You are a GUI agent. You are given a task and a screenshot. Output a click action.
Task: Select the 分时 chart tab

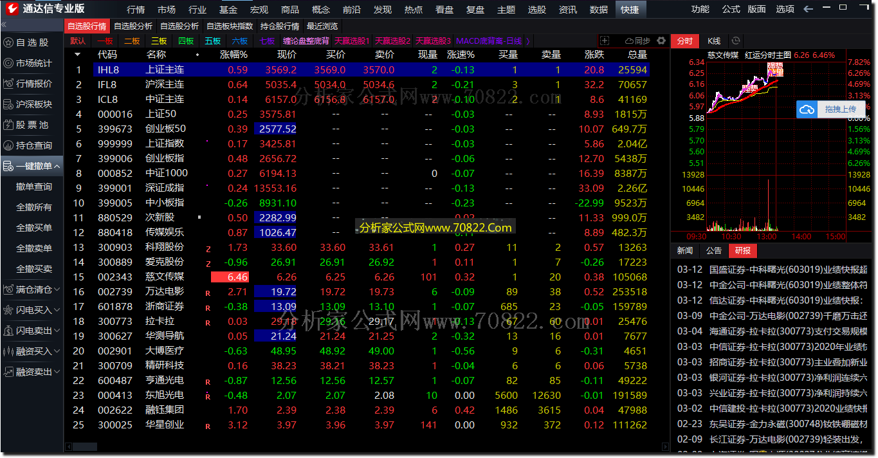(685, 41)
